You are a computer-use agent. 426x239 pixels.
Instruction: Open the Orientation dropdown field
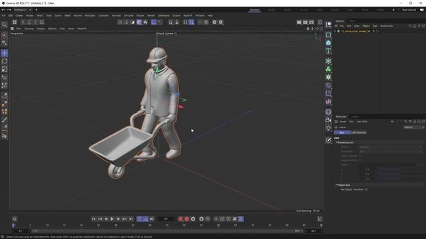coord(391,151)
